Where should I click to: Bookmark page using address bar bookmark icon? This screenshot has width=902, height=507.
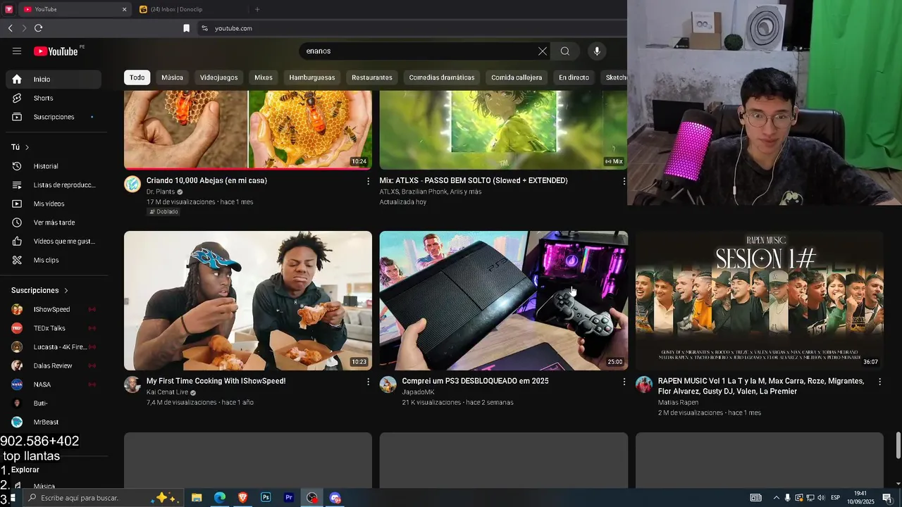[186, 28]
